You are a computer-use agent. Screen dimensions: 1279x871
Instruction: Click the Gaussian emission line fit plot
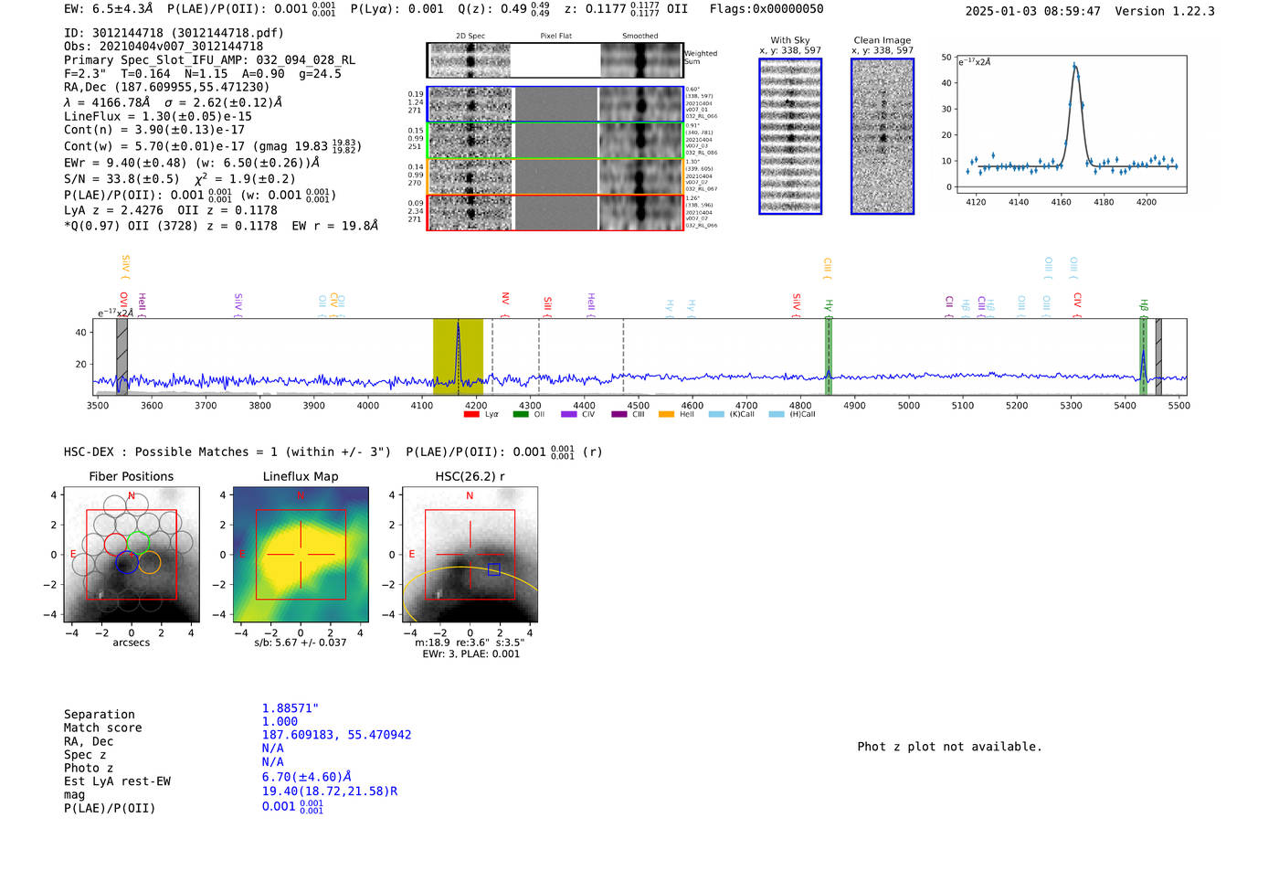[x=1071, y=124]
